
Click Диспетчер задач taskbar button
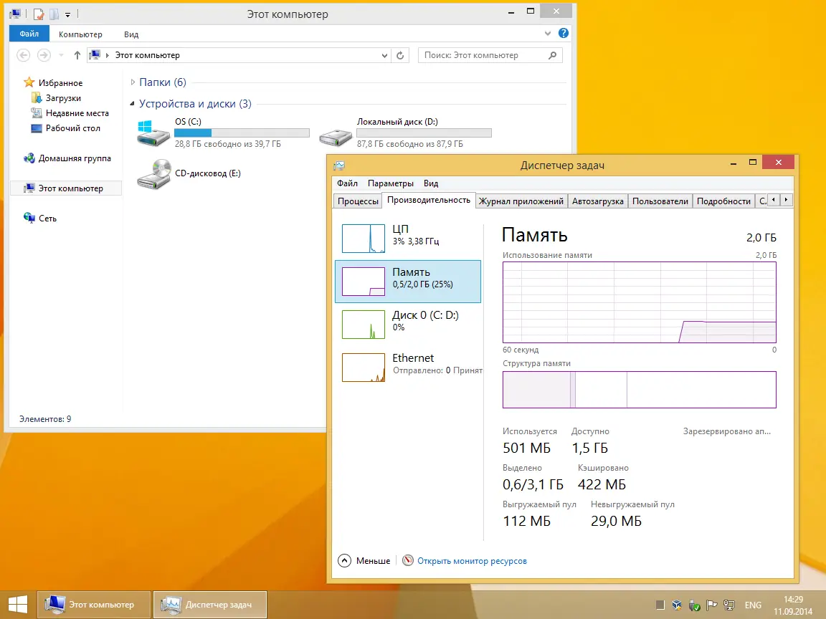click(x=210, y=604)
